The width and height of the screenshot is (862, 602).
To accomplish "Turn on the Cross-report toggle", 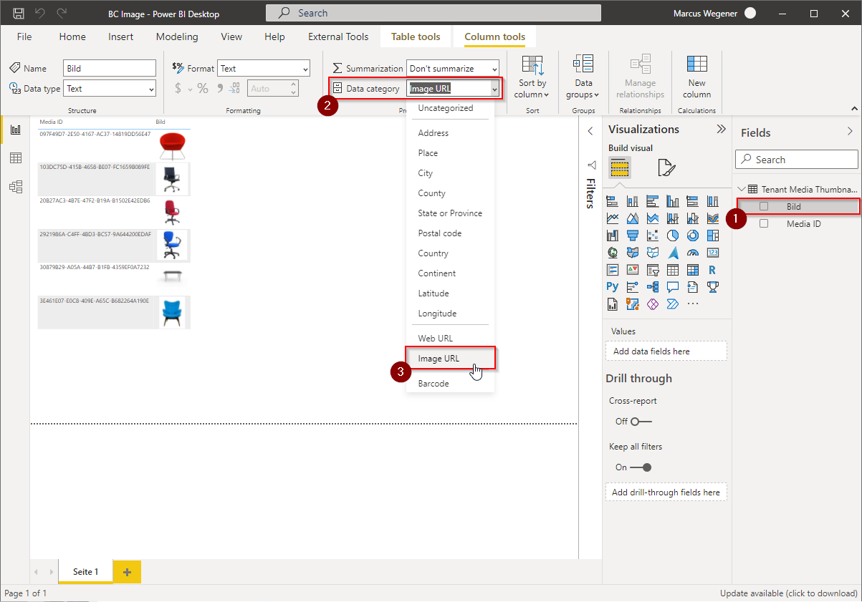I will click(x=641, y=422).
